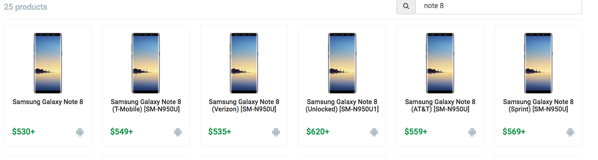The image size is (598, 160).
Task: Click Android icon on Samsung Galaxy Note 8 card
Action: [80, 132]
